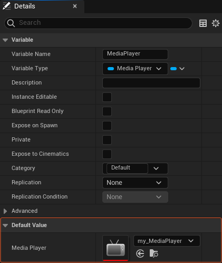The height and width of the screenshot is (263, 222).
Task: Browse to asset in Content Browser icon
Action: tap(153, 253)
